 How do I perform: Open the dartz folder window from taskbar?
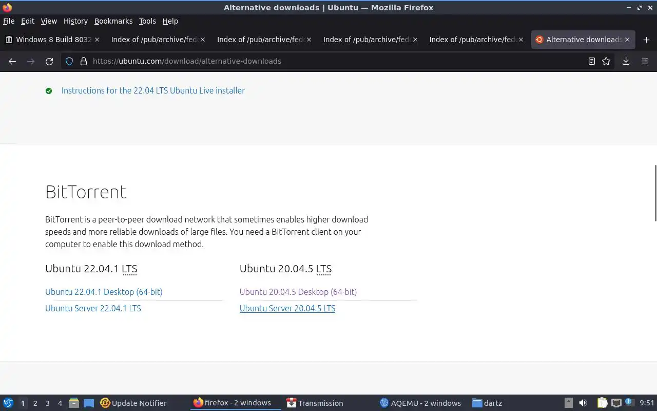tap(488, 403)
